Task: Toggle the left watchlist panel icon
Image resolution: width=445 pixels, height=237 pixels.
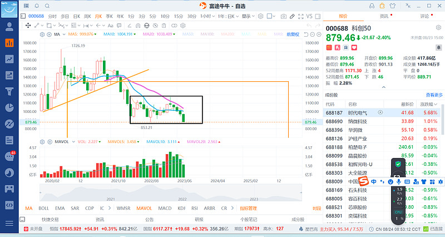Action: pos(23,16)
